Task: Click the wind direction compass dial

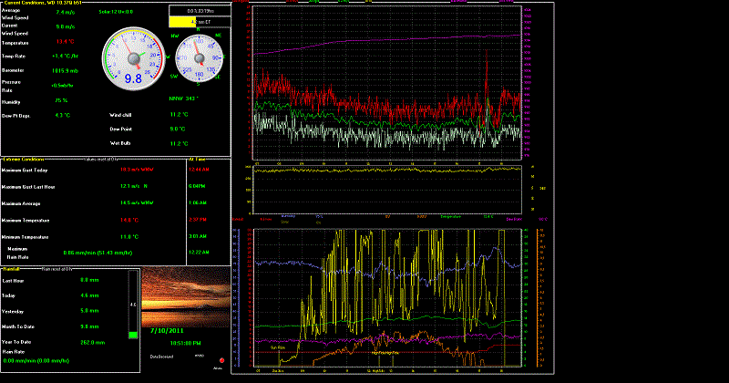Action: click(197, 59)
